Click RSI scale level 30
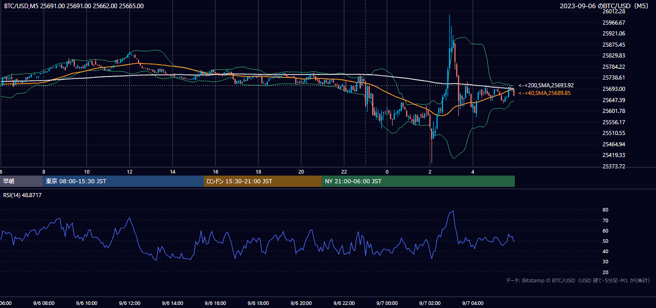The image size is (656, 308). 605,262
